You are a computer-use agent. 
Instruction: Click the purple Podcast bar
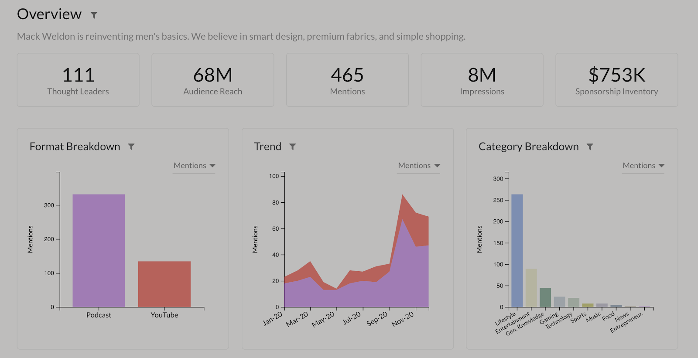[99, 251]
